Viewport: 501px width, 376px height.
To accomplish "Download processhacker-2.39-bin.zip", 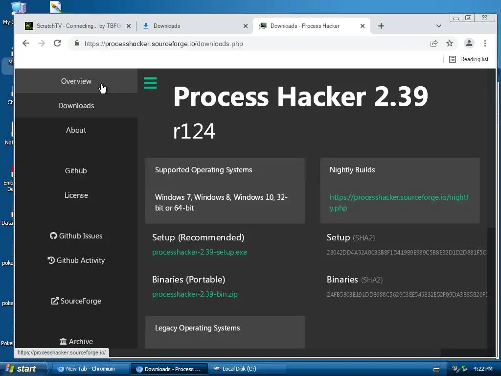I will pyautogui.click(x=195, y=294).
